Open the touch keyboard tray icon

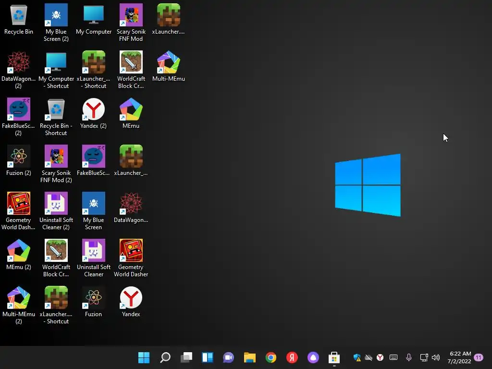pos(393,357)
